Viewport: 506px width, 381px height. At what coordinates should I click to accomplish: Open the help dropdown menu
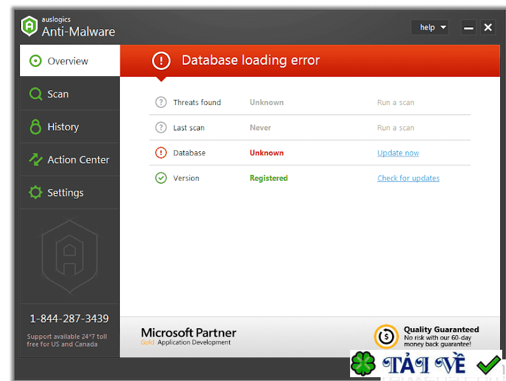[x=430, y=27]
